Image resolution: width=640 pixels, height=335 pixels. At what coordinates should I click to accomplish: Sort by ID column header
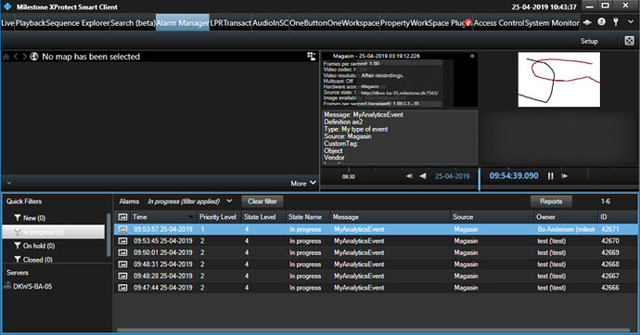click(618, 217)
